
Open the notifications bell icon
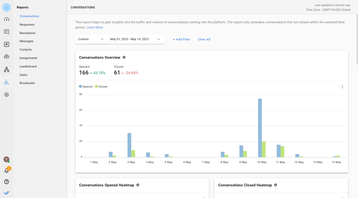pos(6,171)
